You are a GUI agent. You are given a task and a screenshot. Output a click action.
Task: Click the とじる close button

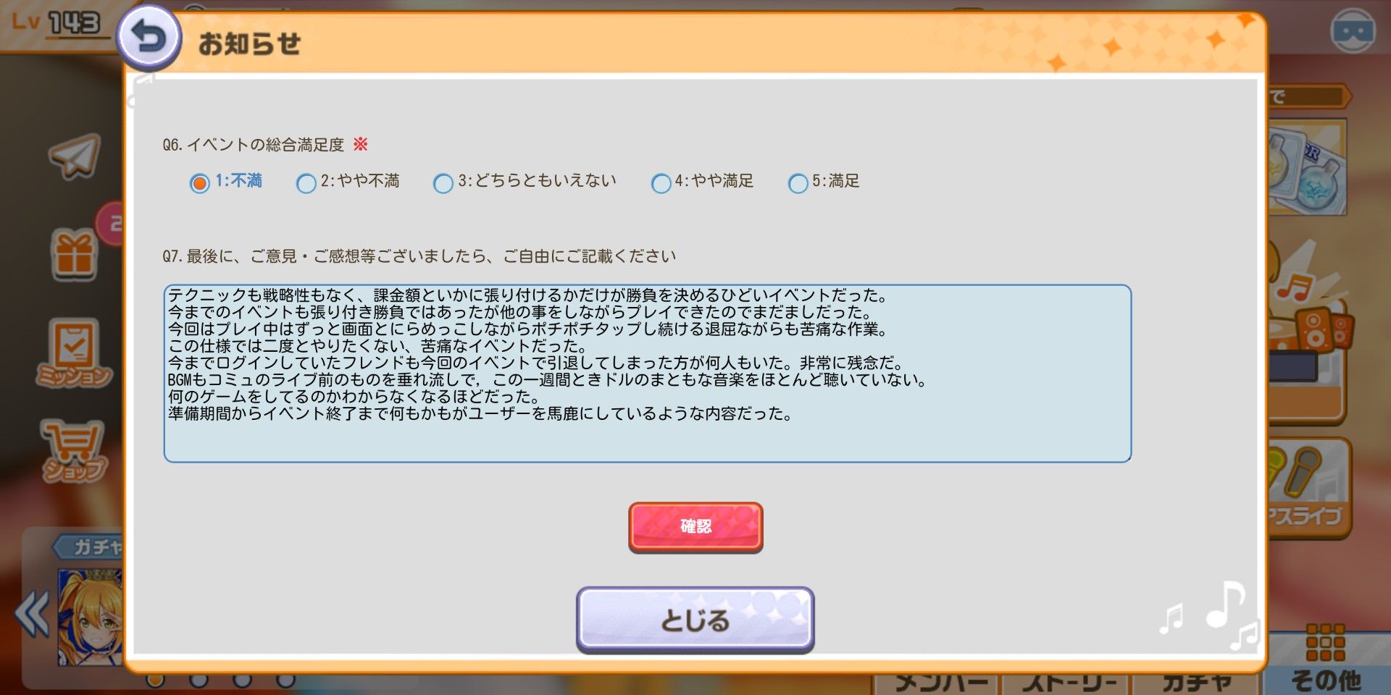point(695,620)
